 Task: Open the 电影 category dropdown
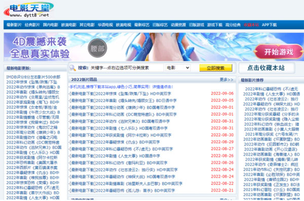pos(178,68)
